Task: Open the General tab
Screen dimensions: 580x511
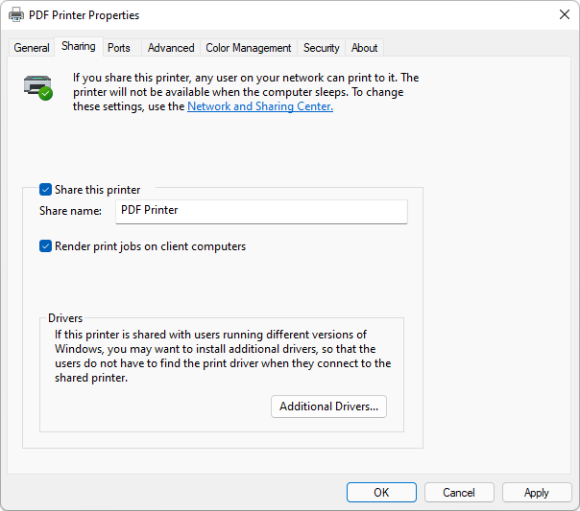Action: [32, 48]
